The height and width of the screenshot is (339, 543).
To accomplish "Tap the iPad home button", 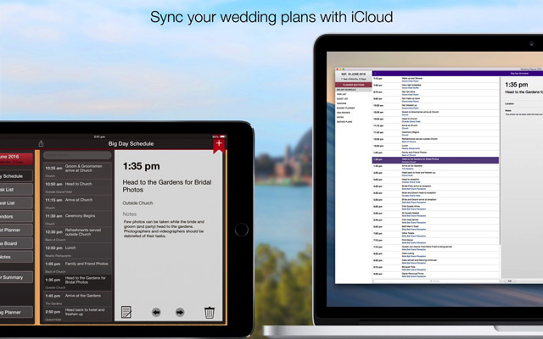I will 241,230.
